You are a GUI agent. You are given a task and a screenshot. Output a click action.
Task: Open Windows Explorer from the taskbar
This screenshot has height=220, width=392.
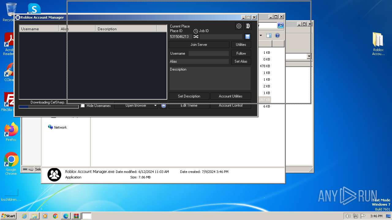click(35, 216)
